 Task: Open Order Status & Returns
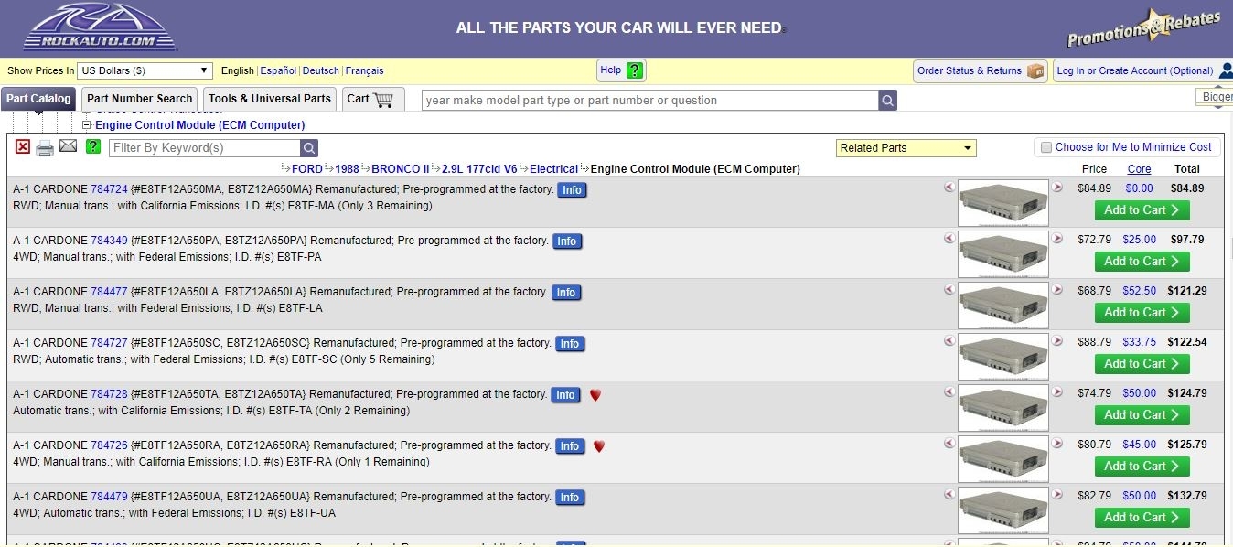coord(980,70)
